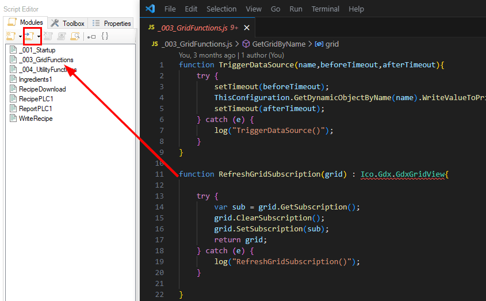Click line number 1 in the gutter

coord(162,65)
